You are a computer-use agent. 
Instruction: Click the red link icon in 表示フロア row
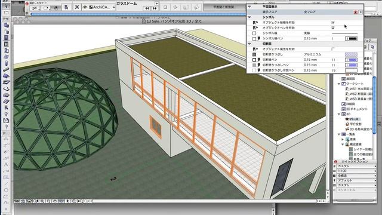(356, 12)
